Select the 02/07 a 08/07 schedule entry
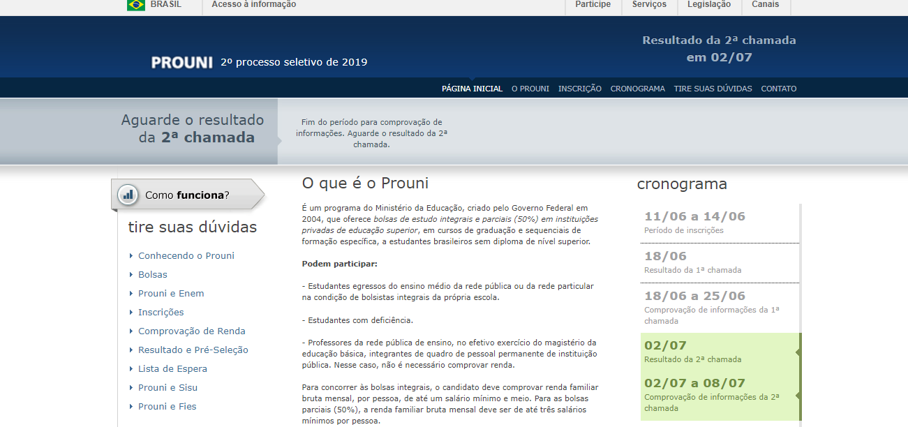This screenshot has height=427, width=908. click(720, 395)
